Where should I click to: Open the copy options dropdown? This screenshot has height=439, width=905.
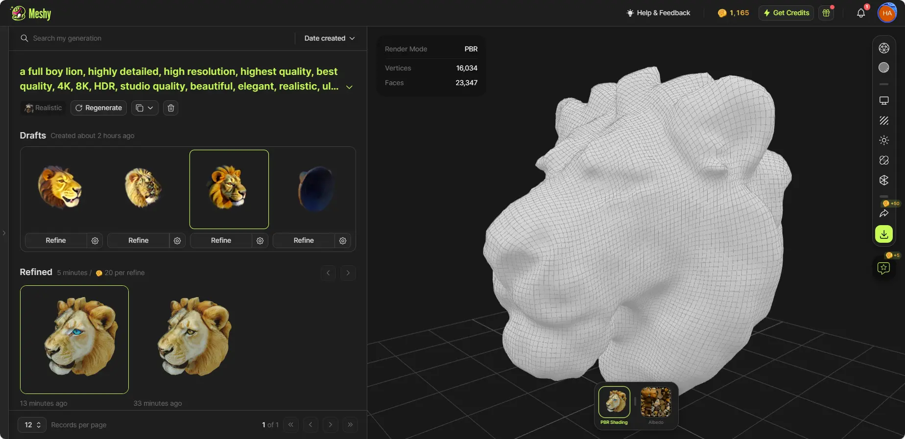pyautogui.click(x=144, y=108)
